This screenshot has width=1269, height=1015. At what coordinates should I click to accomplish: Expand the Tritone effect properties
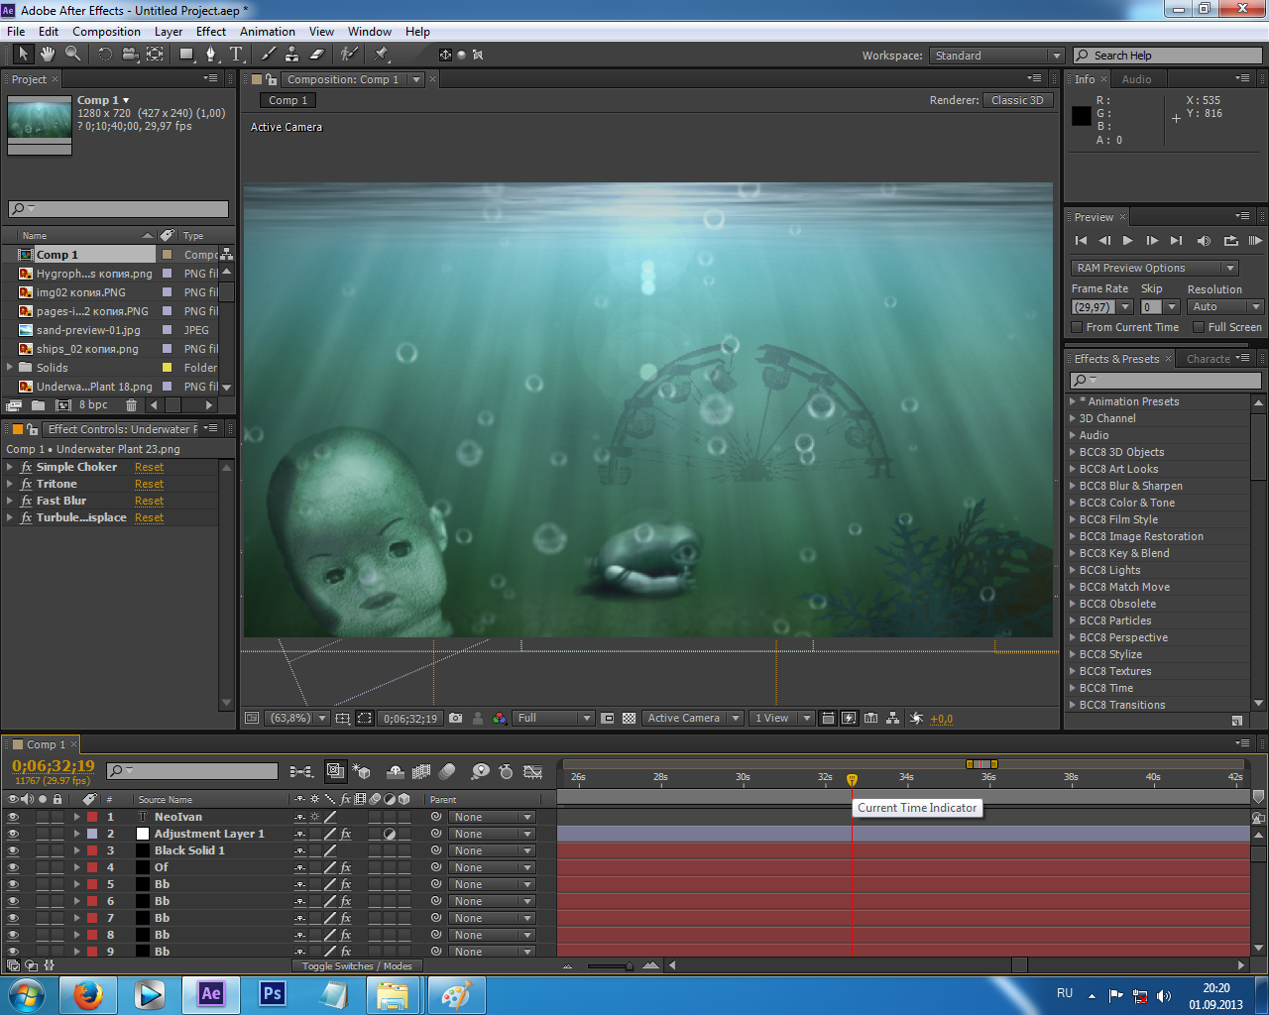pyautogui.click(x=10, y=484)
